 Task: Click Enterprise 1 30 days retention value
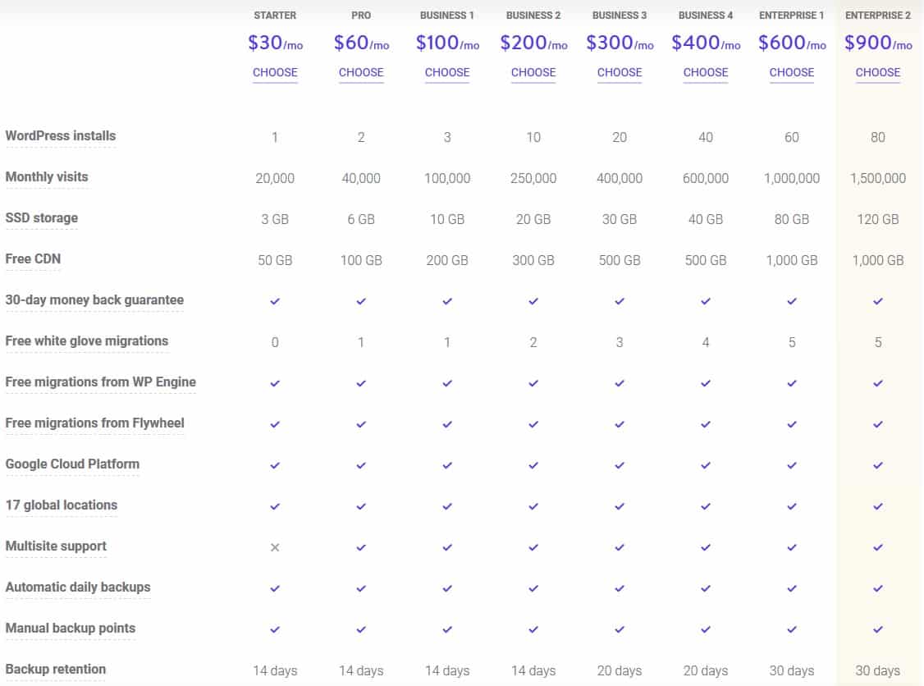point(791,670)
